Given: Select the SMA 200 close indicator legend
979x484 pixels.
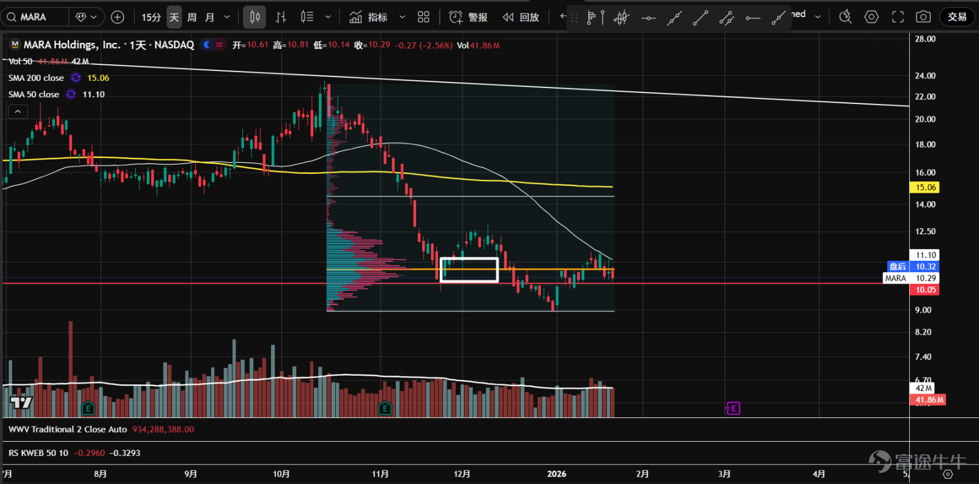Looking at the screenshot, I should point(36,78).
